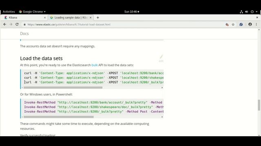Open a new tab with the plus button
261x146 pixels.
click(x=98, y=17)
